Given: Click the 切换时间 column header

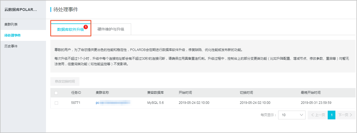Looking at the screenshot, I should click(x=246, y=93).
